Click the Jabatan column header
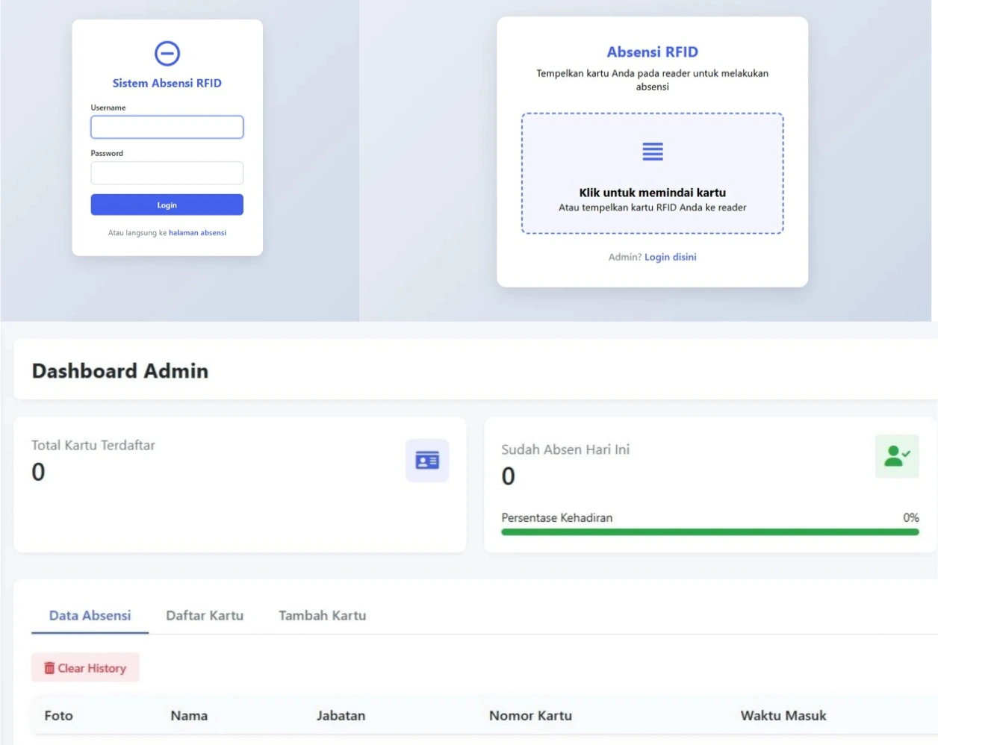994x745 pixels. (341, 716)
